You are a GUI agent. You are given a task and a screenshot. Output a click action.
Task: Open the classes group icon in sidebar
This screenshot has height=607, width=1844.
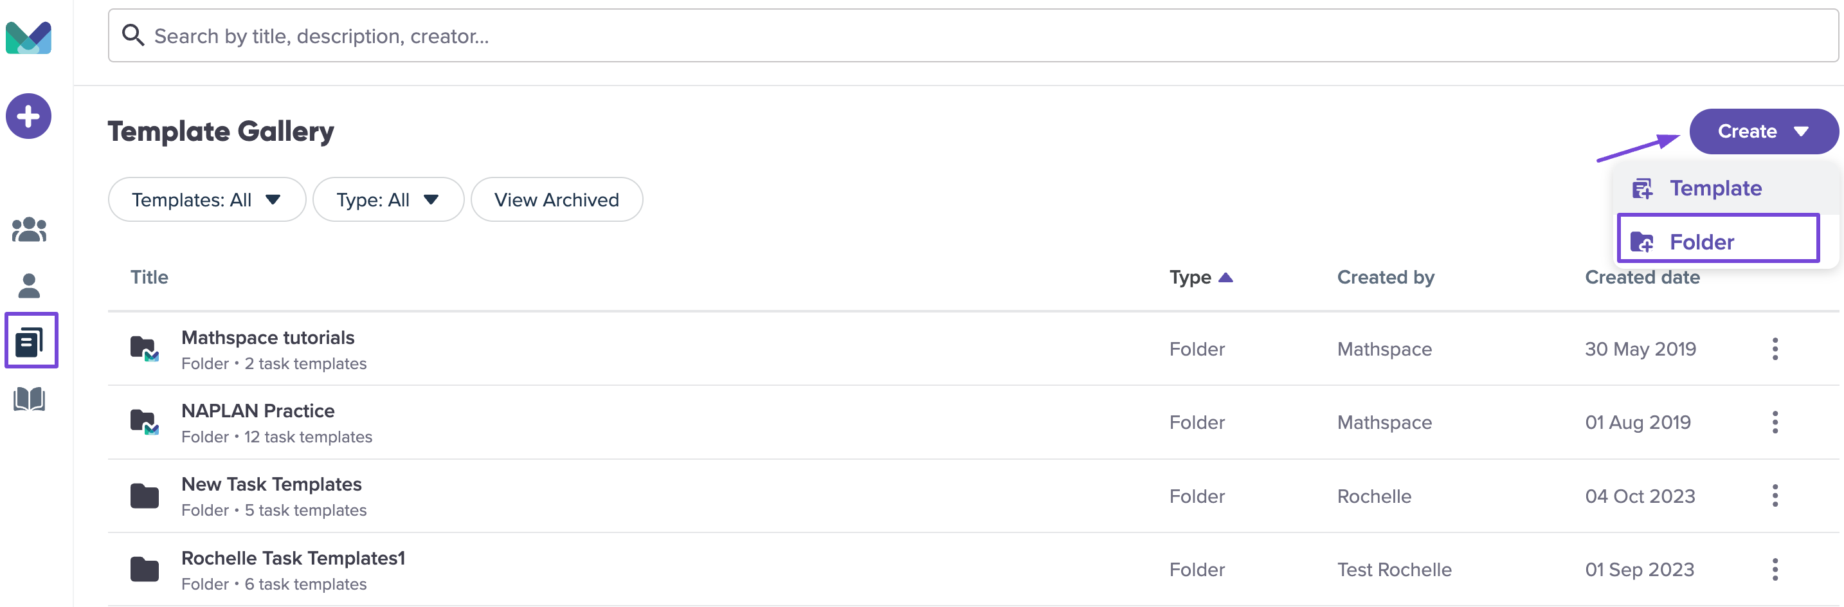click(30, 230)
